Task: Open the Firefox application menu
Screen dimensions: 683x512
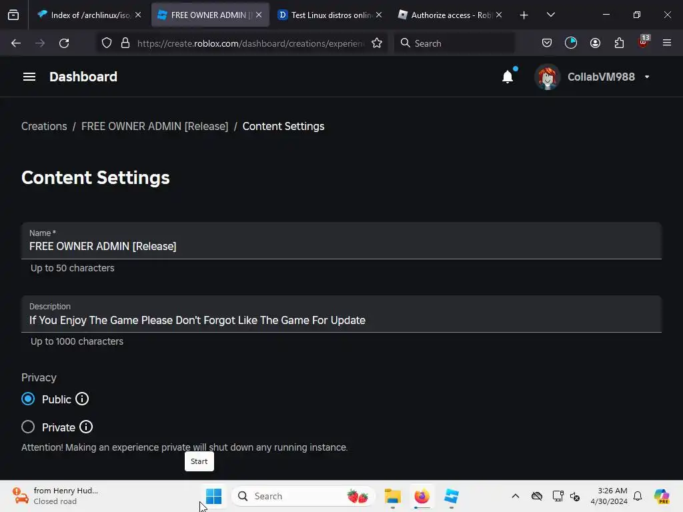Action: point(667,43)
